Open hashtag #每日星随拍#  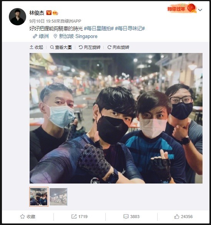tap(99, 28)
